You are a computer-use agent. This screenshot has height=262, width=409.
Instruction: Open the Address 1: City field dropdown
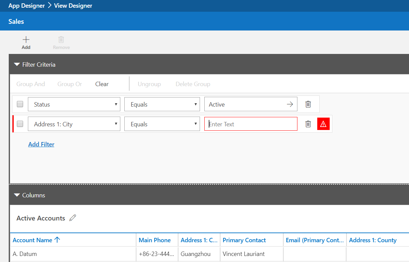[74, 124]
